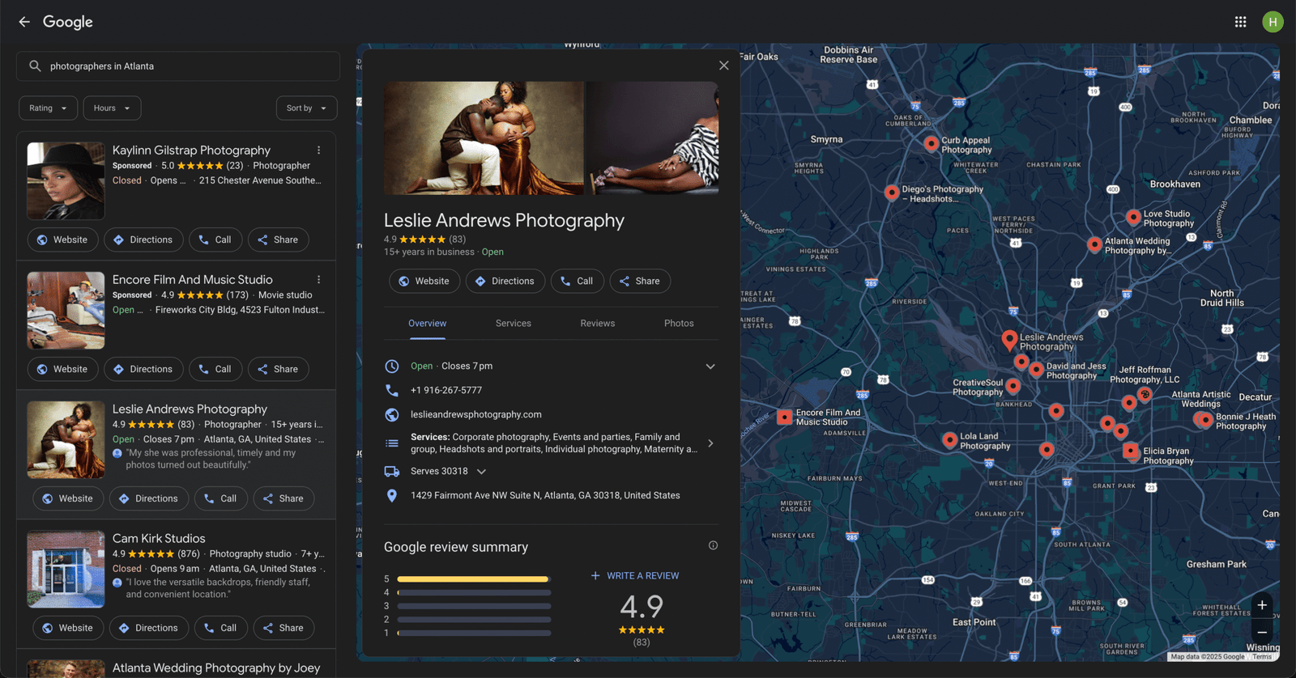
Task: Open the Hours filter dropdown
Action: pyautogui.click(x=113, y=108)
